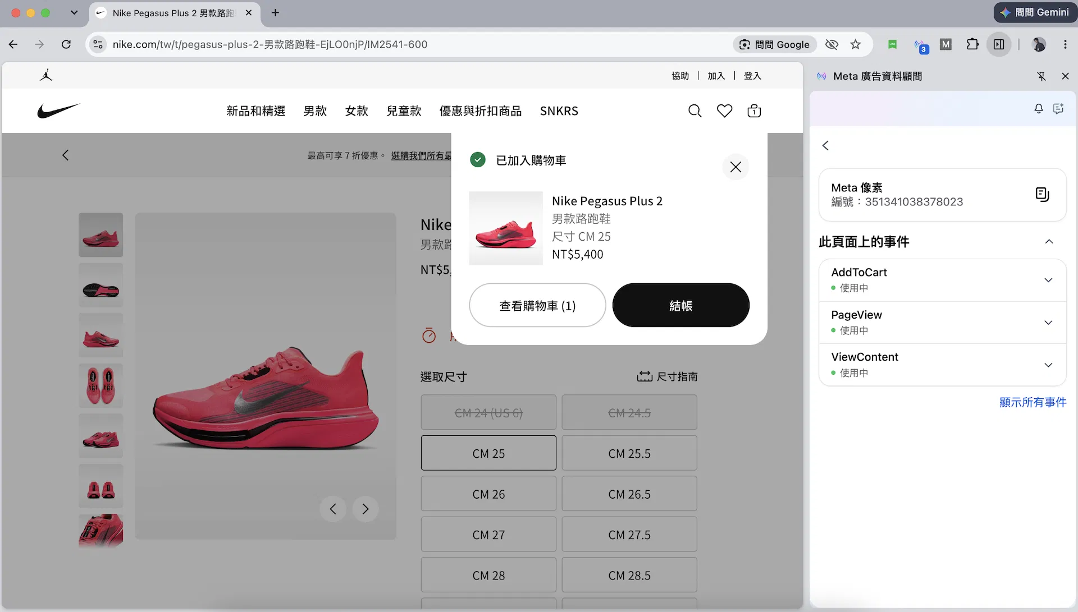Open the LINE extension icon
The width and height of the screenshot is (1078, 612).
tap(892, 44)
